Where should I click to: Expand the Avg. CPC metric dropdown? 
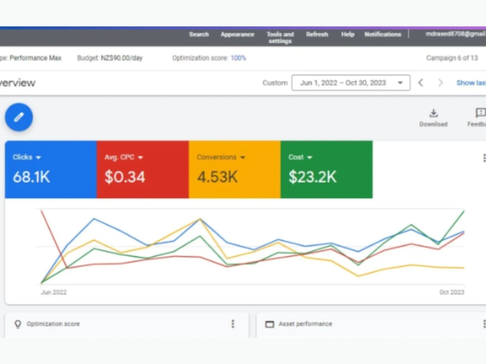[140, 158]
